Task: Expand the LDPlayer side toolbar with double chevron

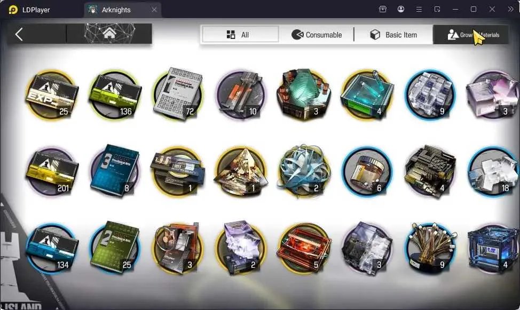Action: (511, 9)
